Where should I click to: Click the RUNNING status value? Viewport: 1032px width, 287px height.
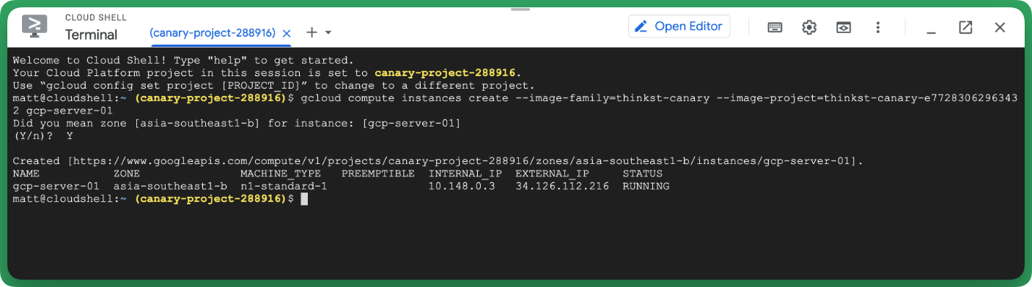click(646, 186)
